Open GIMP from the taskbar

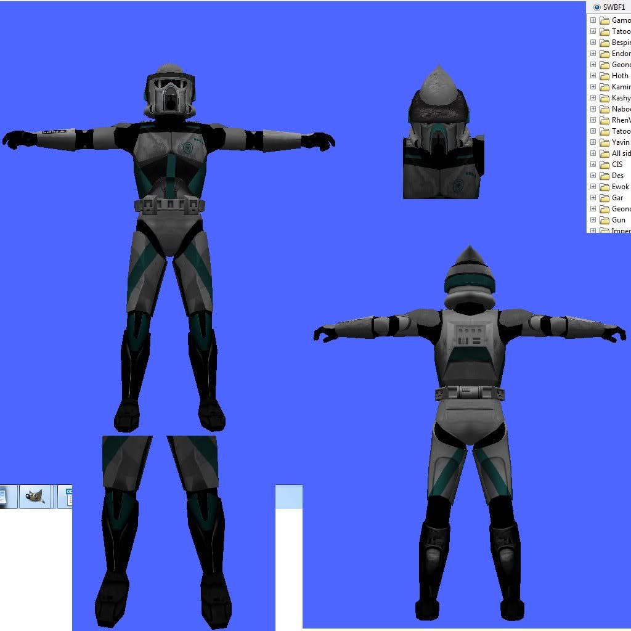[x=35, y=497]
